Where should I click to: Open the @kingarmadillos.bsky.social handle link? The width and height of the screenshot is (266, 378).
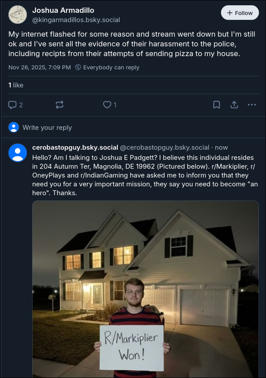76,20
